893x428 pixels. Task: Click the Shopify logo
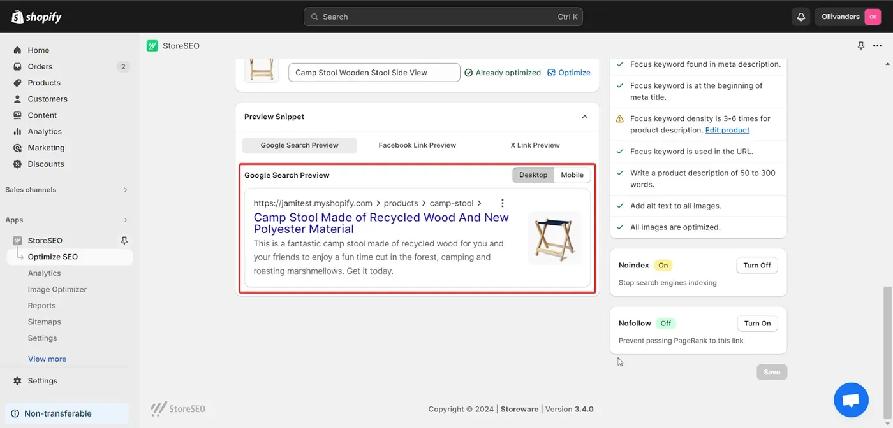point(36,17)
